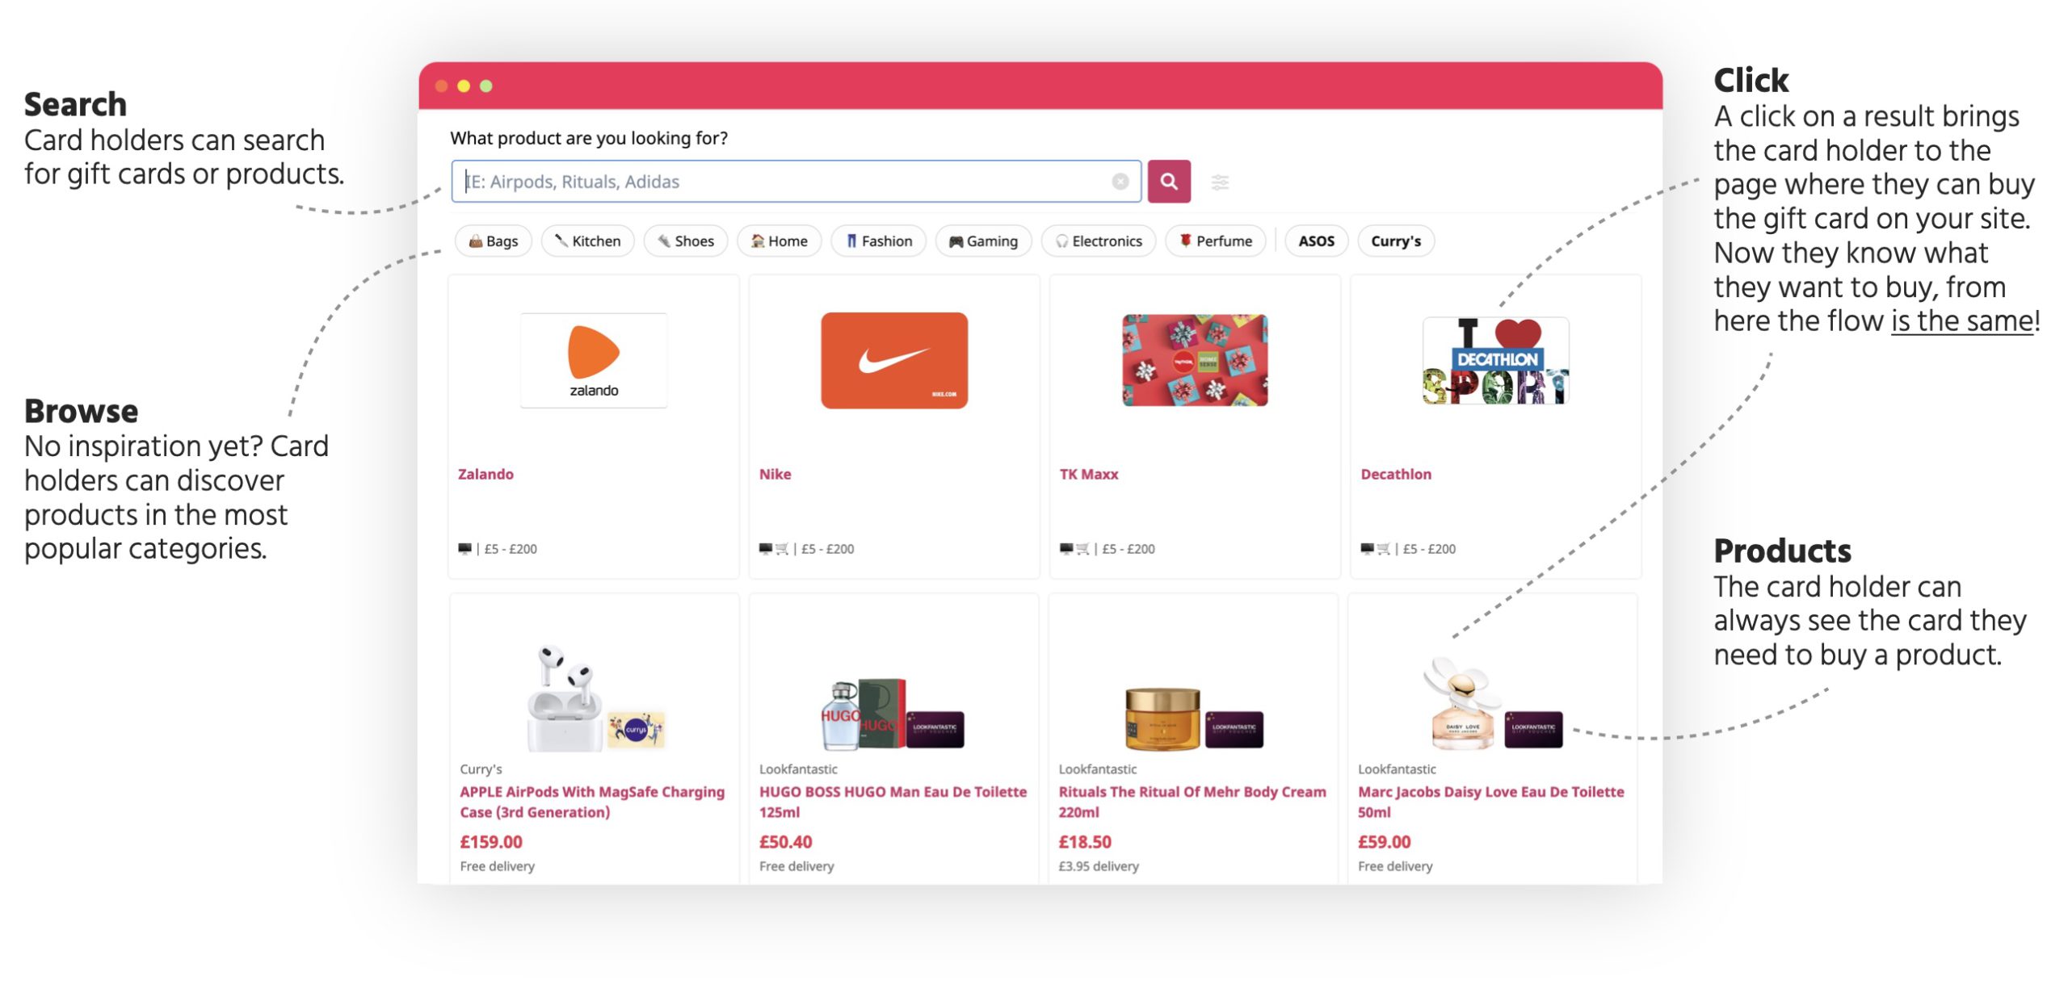Screen dimensions: 2068x997
Task: Choose the ASOS brand chip
Action: click(x=1316, y=241)
